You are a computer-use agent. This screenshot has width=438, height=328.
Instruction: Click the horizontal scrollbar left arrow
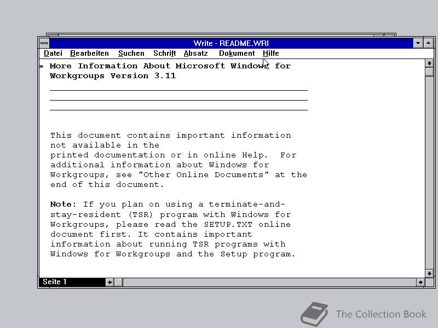pyautogui.click(x=110, y=282)
